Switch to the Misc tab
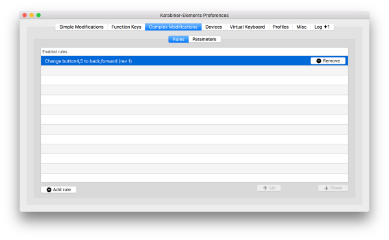Viewport: 389px width, 240px height. tap(301, 27)
